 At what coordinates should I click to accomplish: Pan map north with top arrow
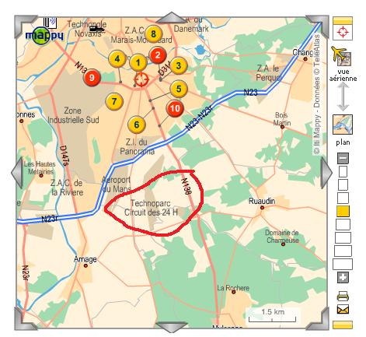pos(171,18)
